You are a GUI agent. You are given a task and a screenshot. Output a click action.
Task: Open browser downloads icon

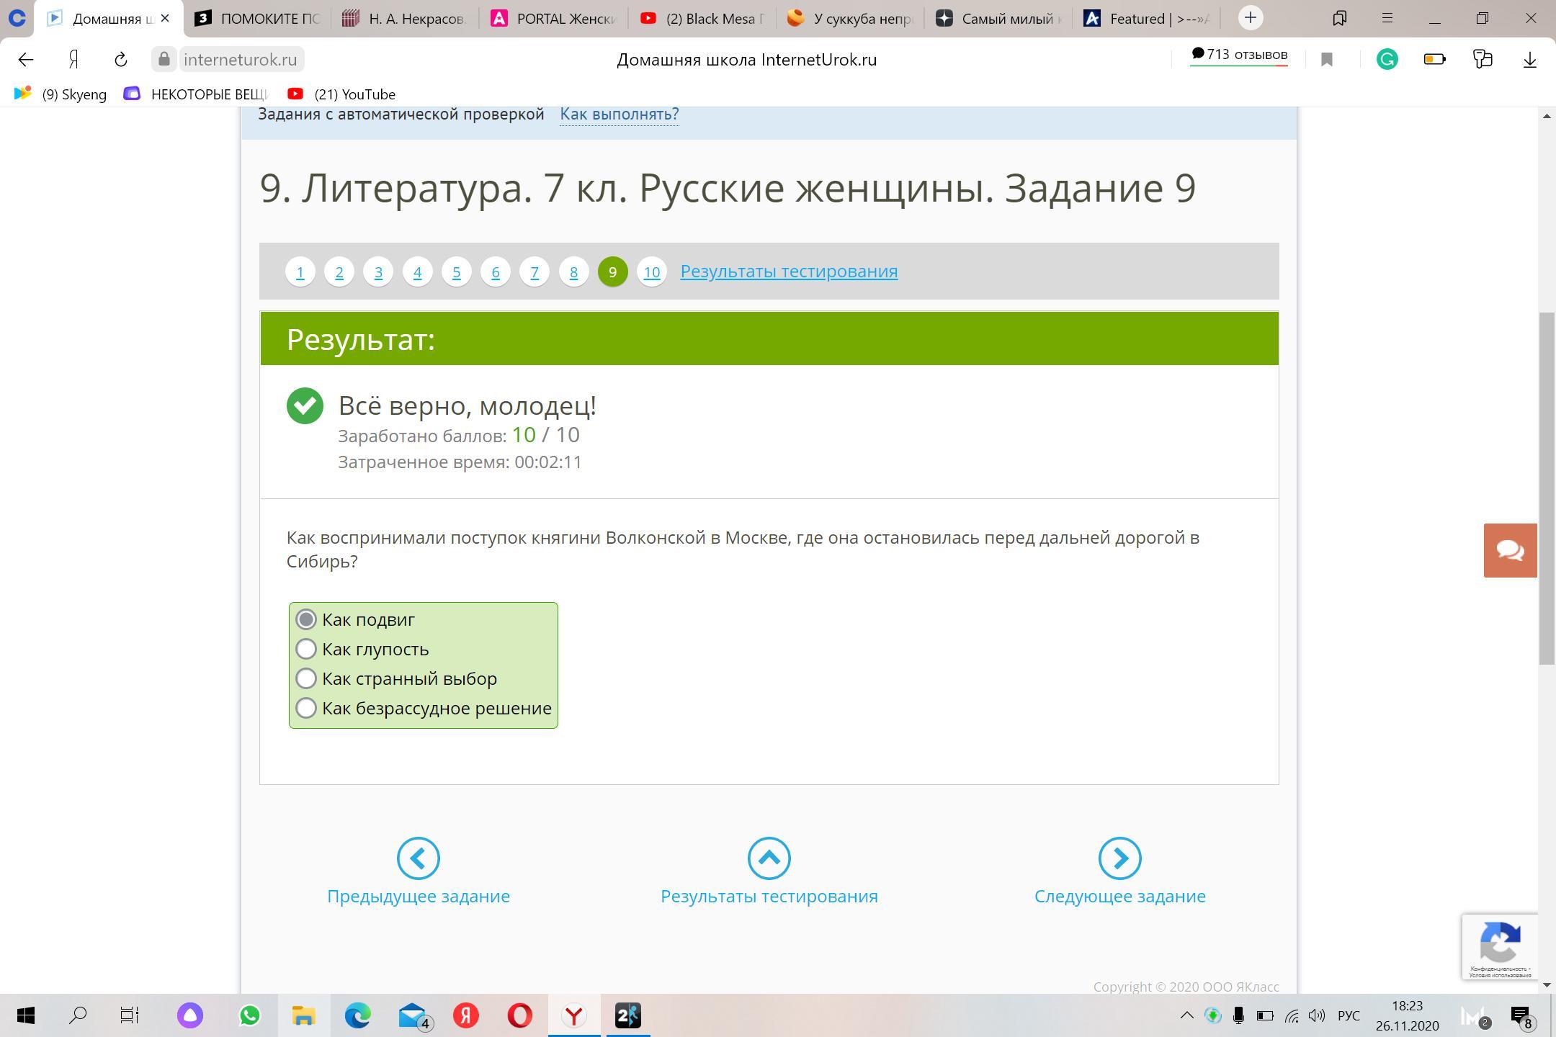click(x=1530, y=60)
